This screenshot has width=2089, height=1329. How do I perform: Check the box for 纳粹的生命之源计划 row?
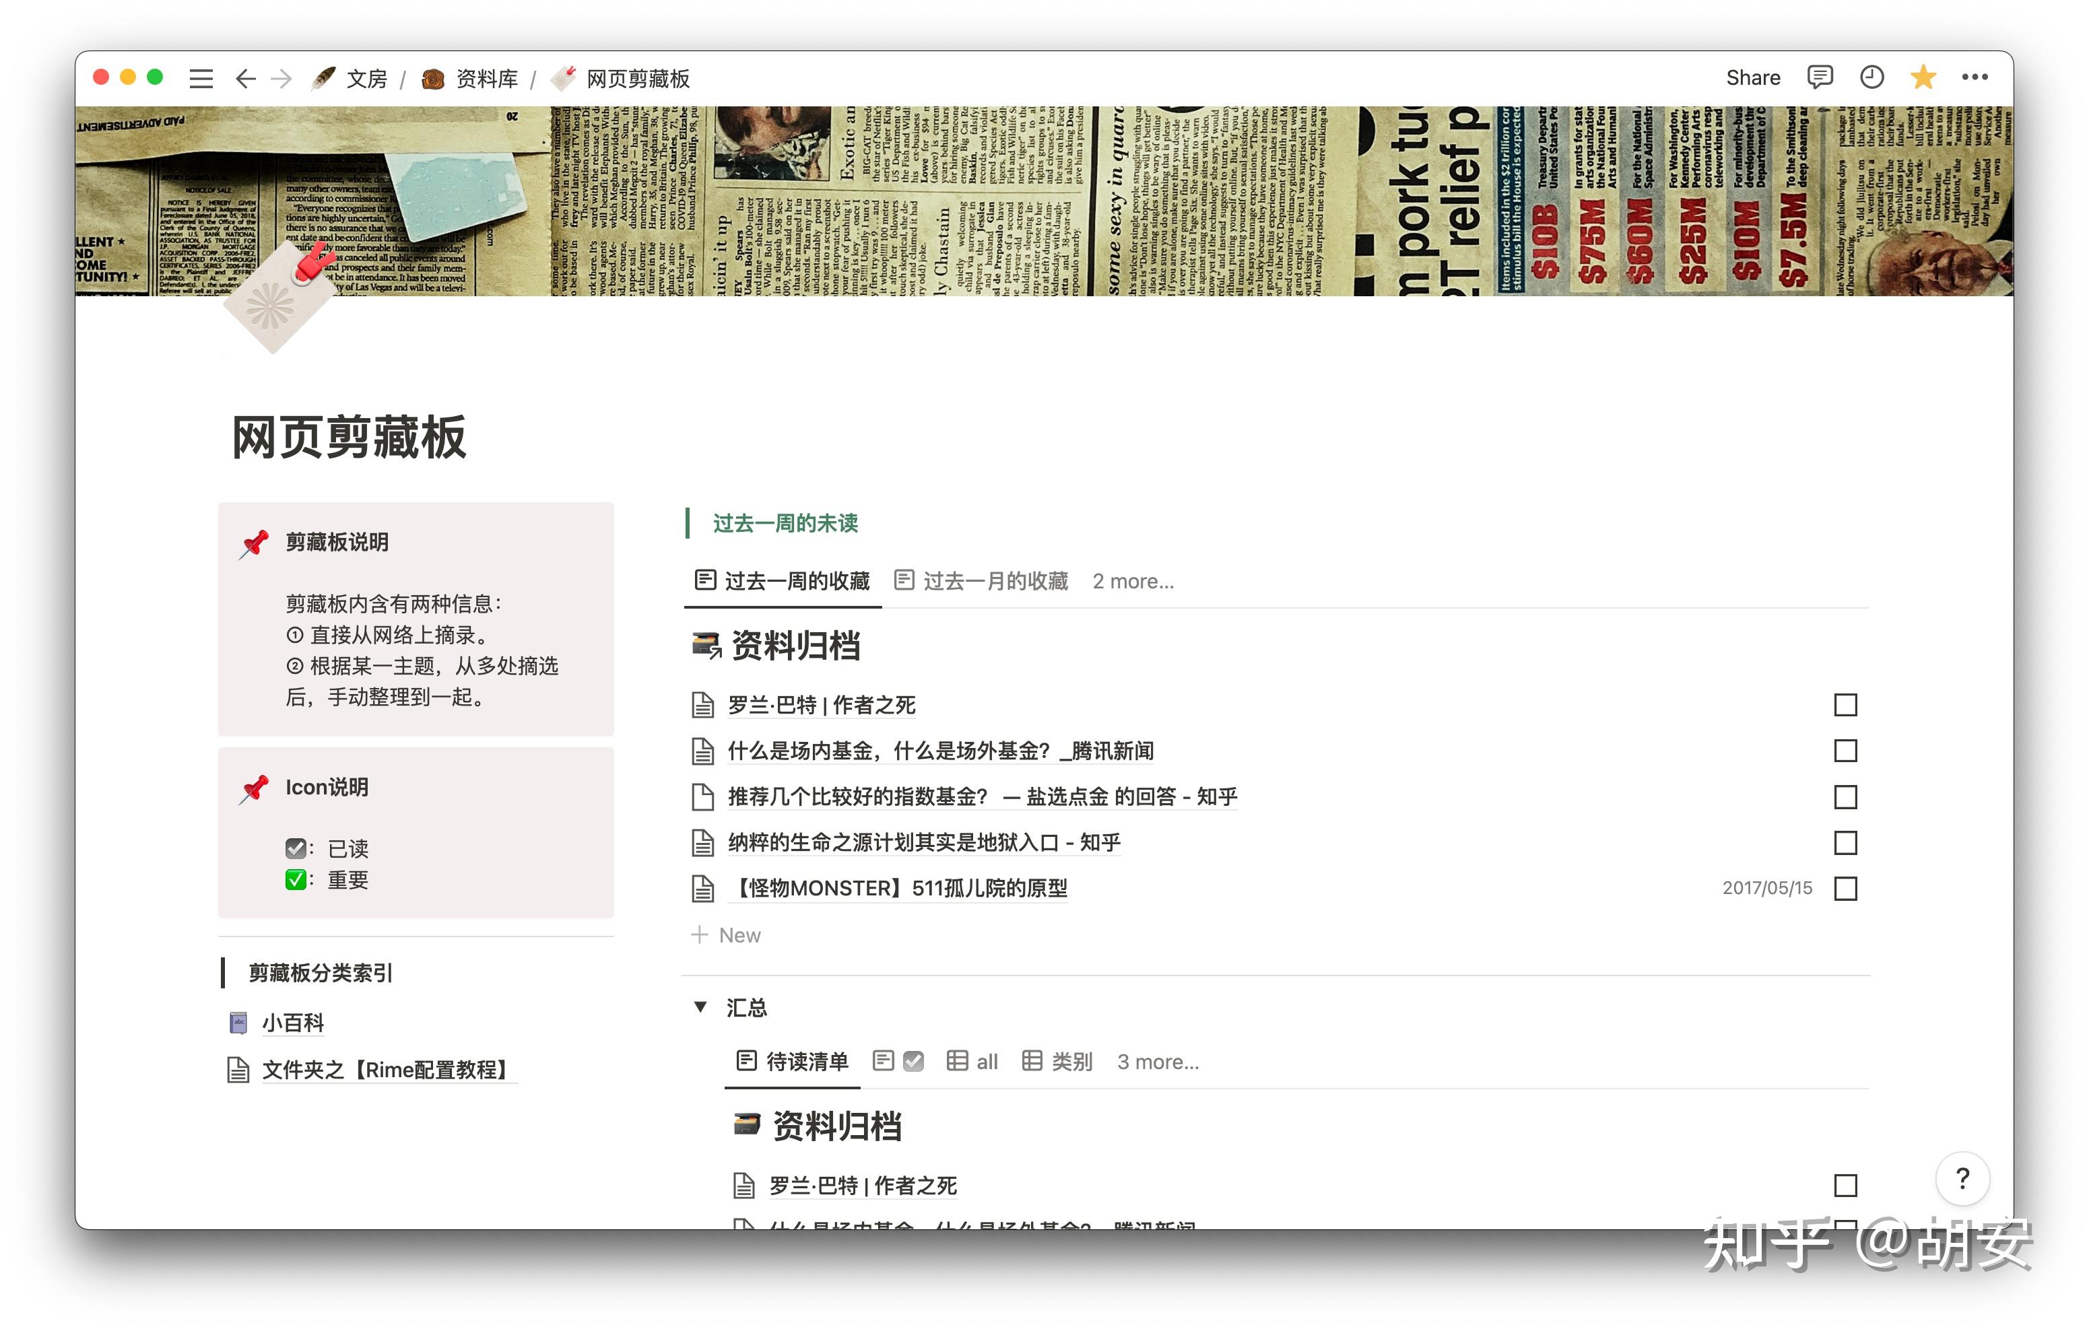tap(1845, 843)
